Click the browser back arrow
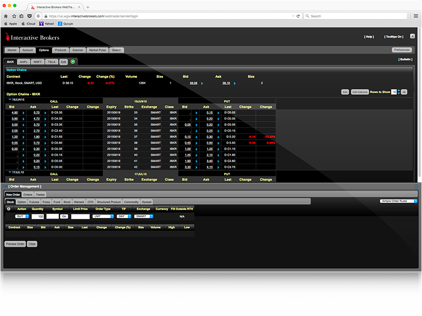 [x=38, y=16]
